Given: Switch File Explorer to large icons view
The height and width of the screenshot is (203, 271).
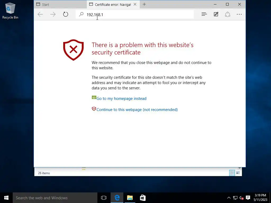Looking at the screenshot, I should pyautogui.click(x=238, y=173).
